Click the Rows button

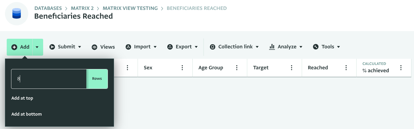pyautogui.click(x=97, y=79)
